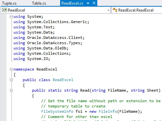Collapse the using directives block
Viewport: 162px width, 121px height.
pos(11,17)
